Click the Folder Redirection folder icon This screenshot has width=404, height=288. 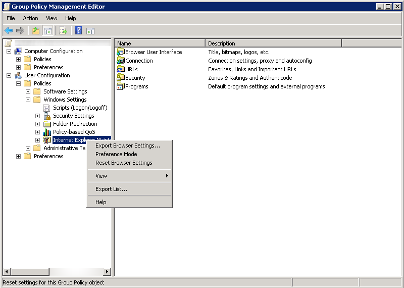tap(47, 124)
